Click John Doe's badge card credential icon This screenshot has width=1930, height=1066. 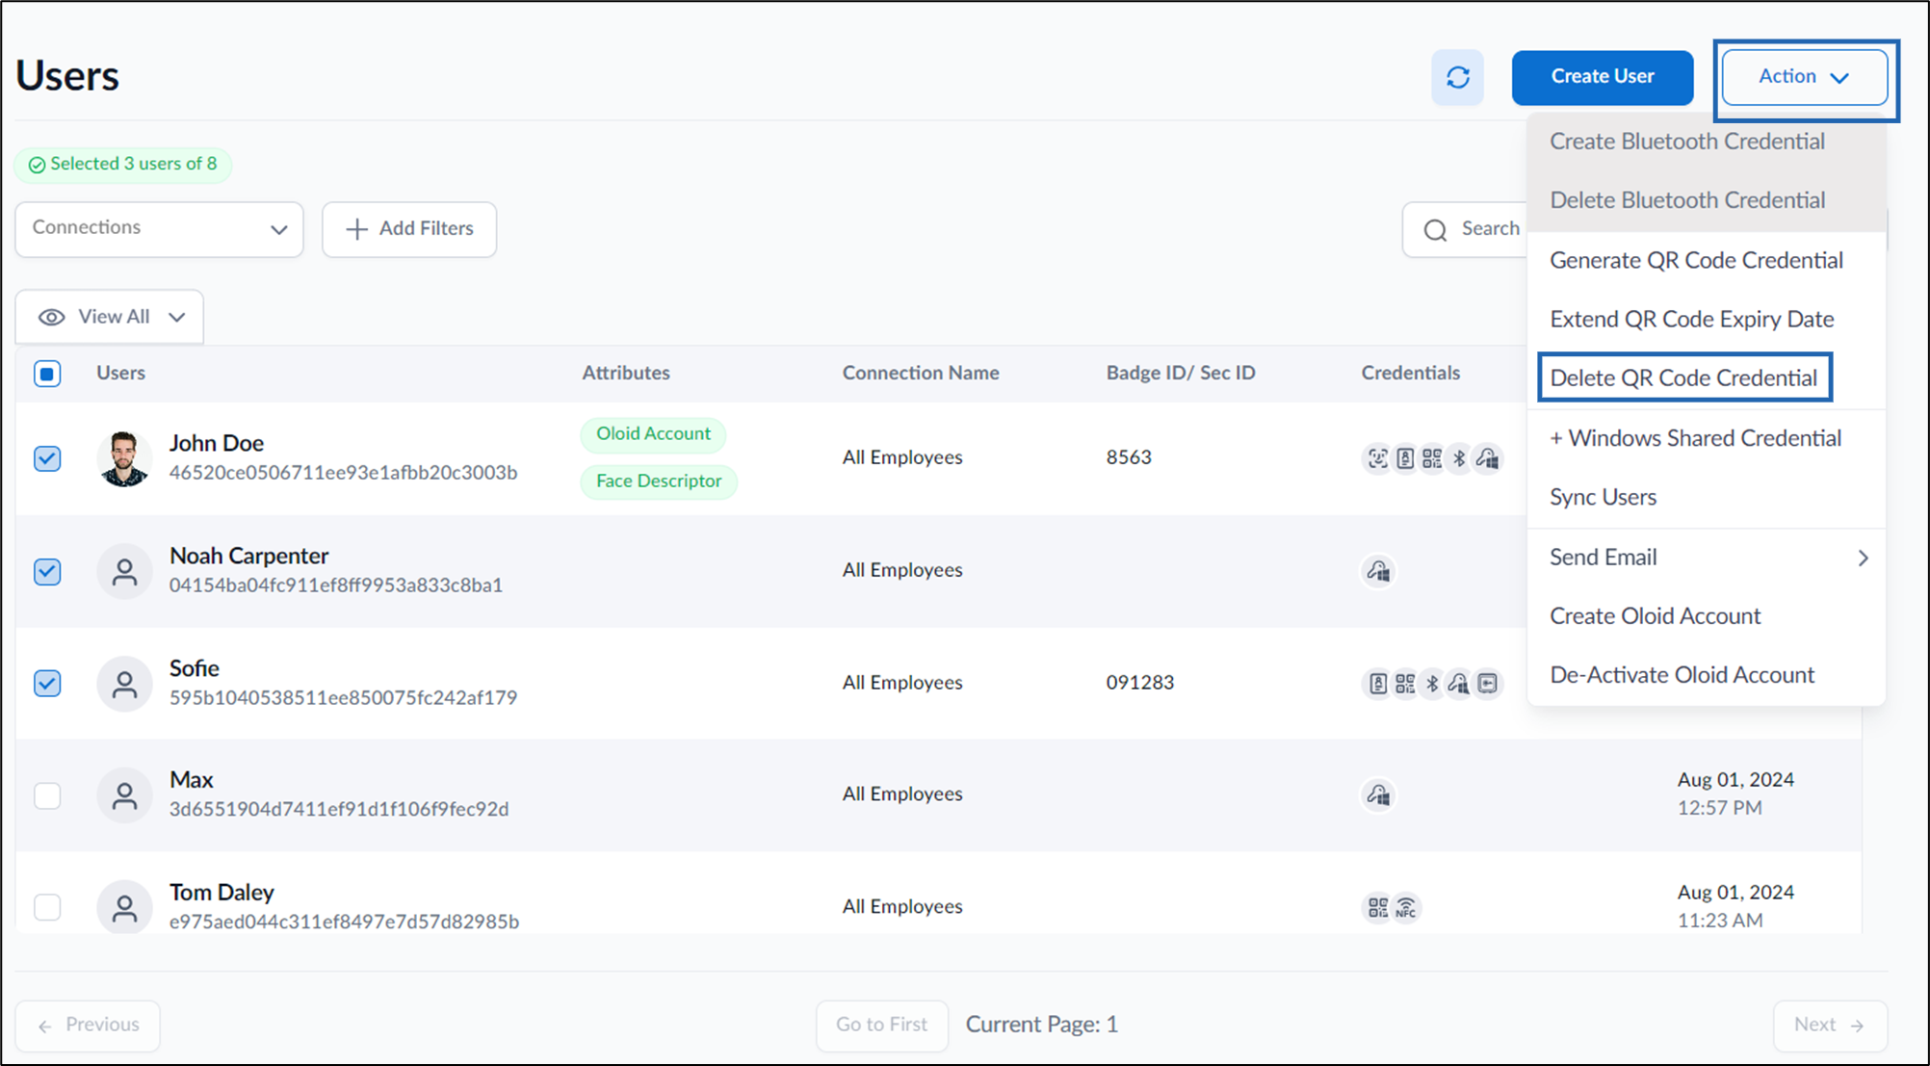1405,458
